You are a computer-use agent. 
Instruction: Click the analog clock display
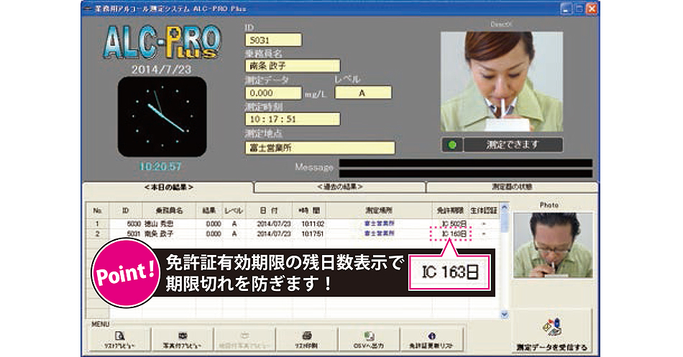coord(162,116)
